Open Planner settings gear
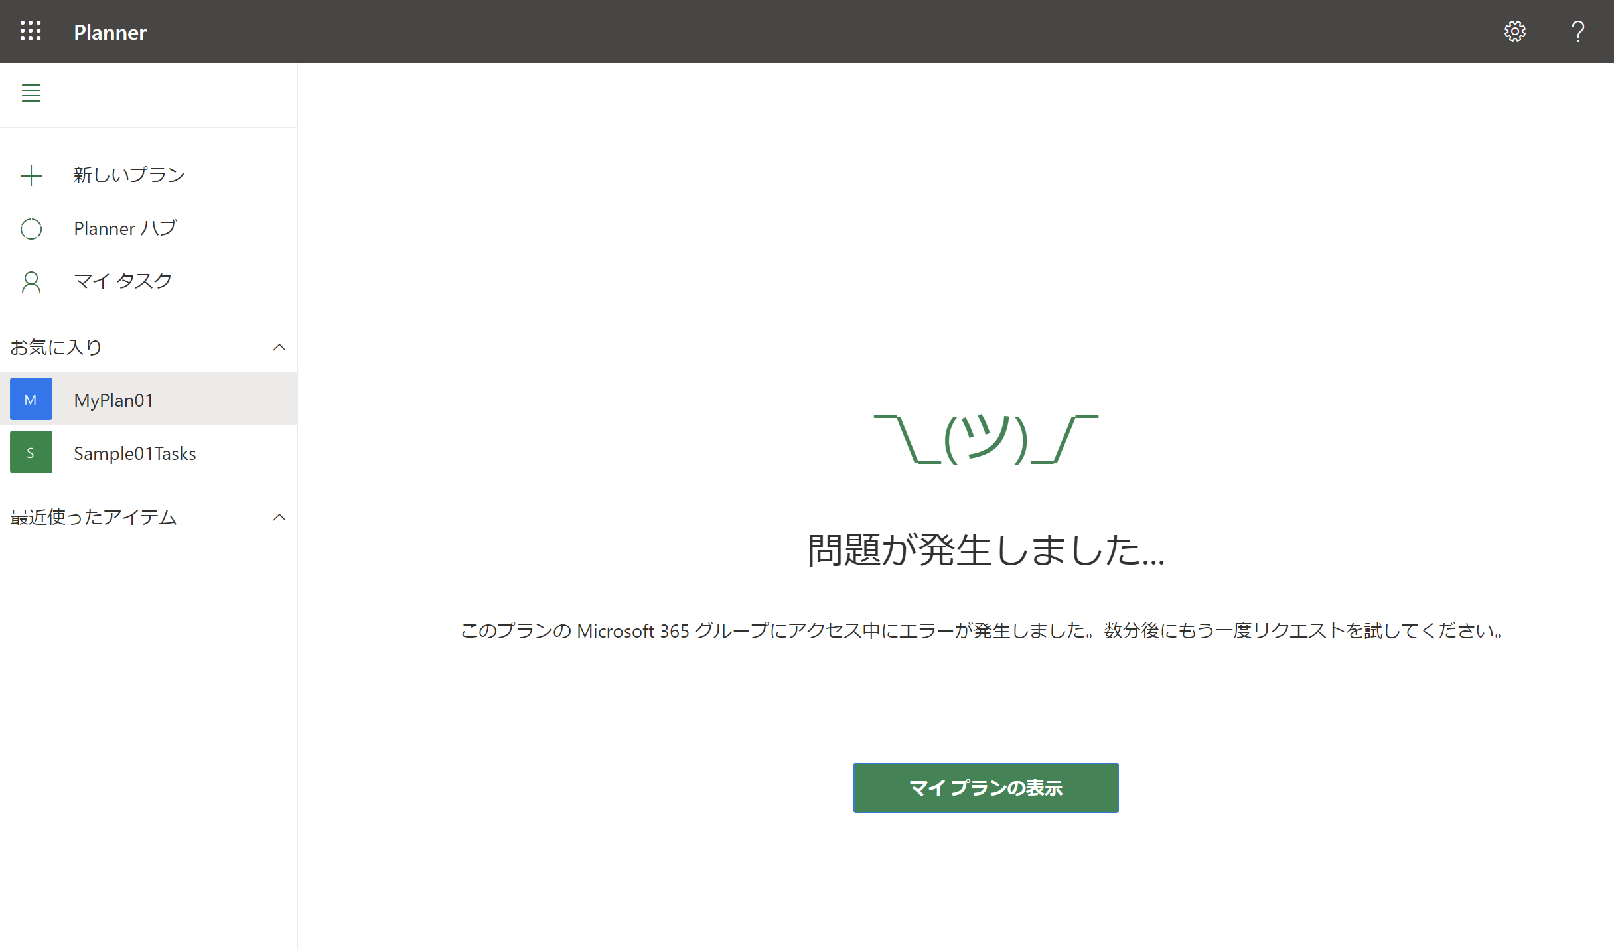This screenshot has height=949, width=1614. point(1515,31)
